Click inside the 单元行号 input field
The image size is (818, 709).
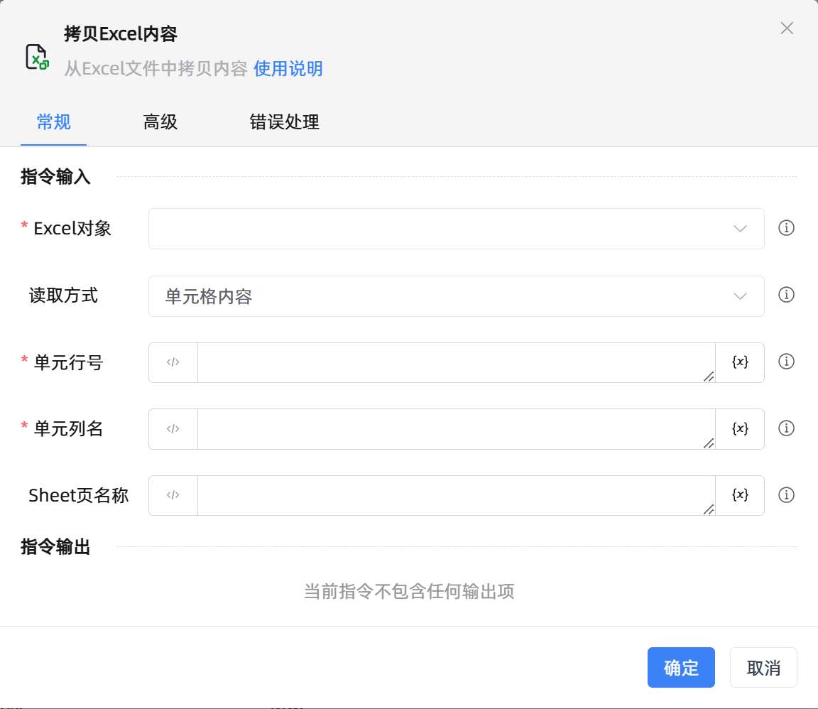pyautogui.click(x=454, y=362)
